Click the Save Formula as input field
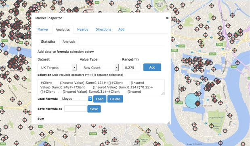The width and height of the screenshot is (250, 146). (x=75, y=108)
